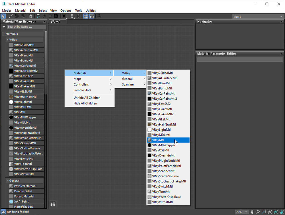This screenshot has height=215, width=285.
Task: Activate the Zoom tool in status bar
Action: (x=257, y=212)
